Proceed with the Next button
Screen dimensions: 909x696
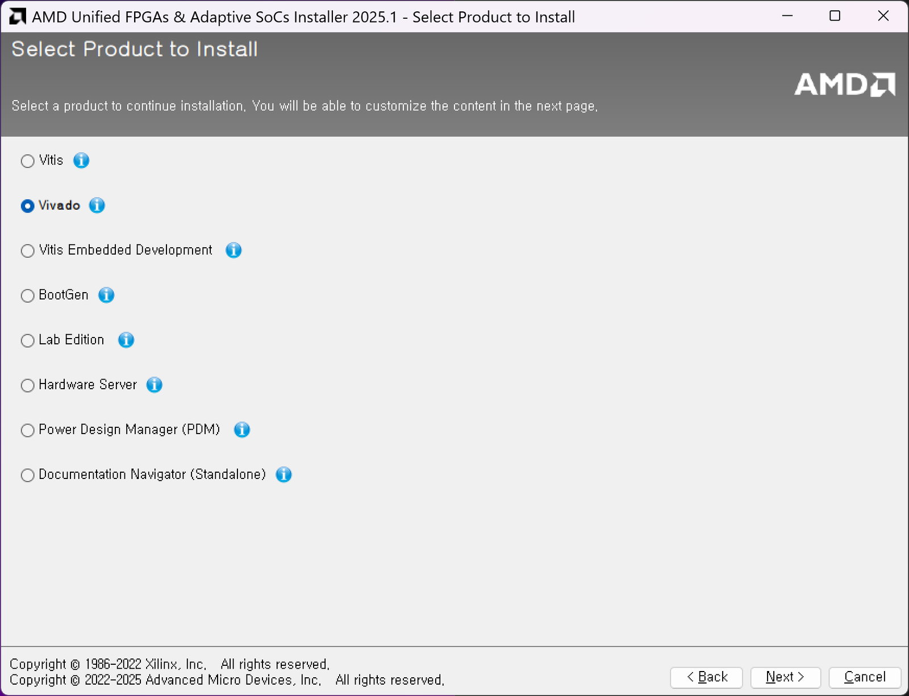coord(785,677)
